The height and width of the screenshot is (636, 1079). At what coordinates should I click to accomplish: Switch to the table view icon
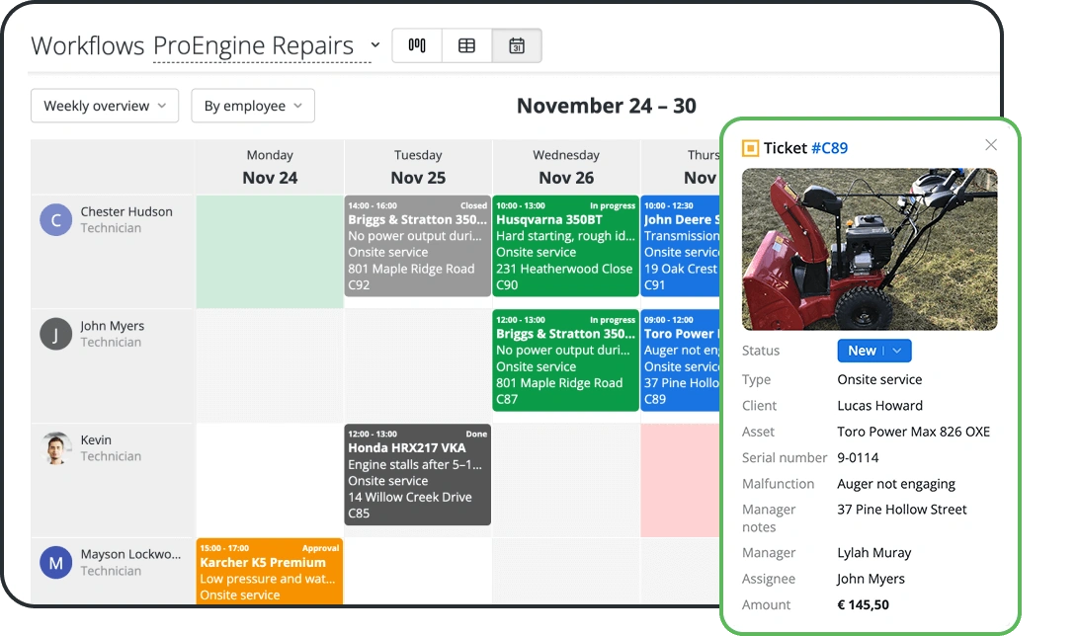click(x=466, y=45)
